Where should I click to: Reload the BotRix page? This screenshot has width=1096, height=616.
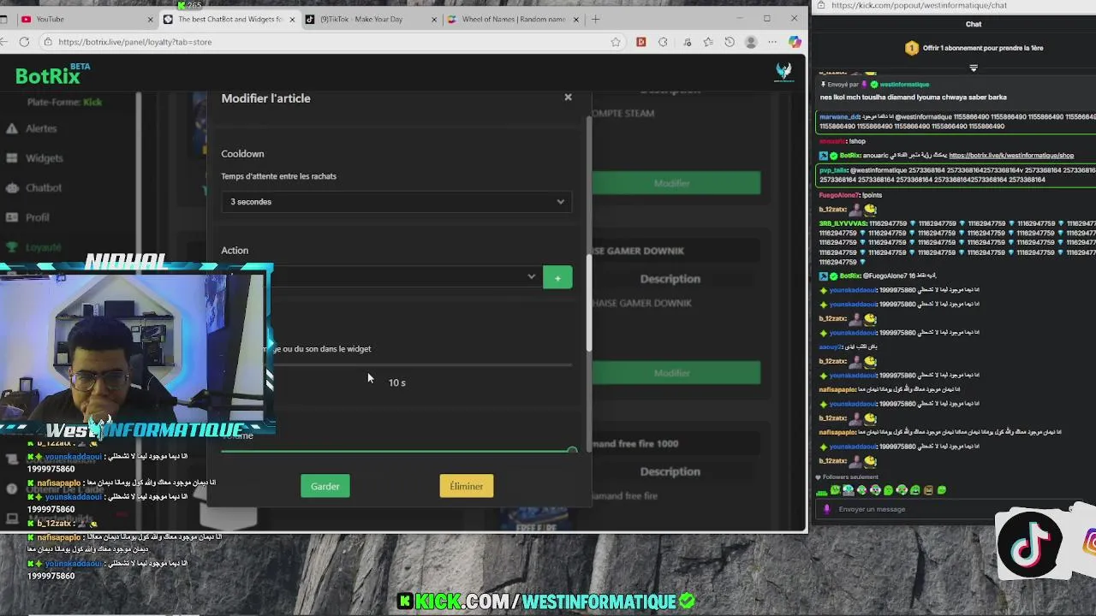(24, 42)
